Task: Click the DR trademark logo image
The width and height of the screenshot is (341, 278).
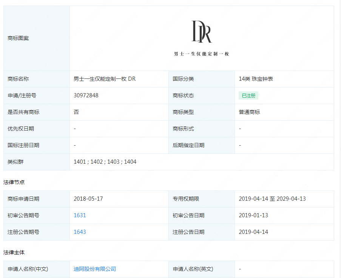Action: [201, 38]
